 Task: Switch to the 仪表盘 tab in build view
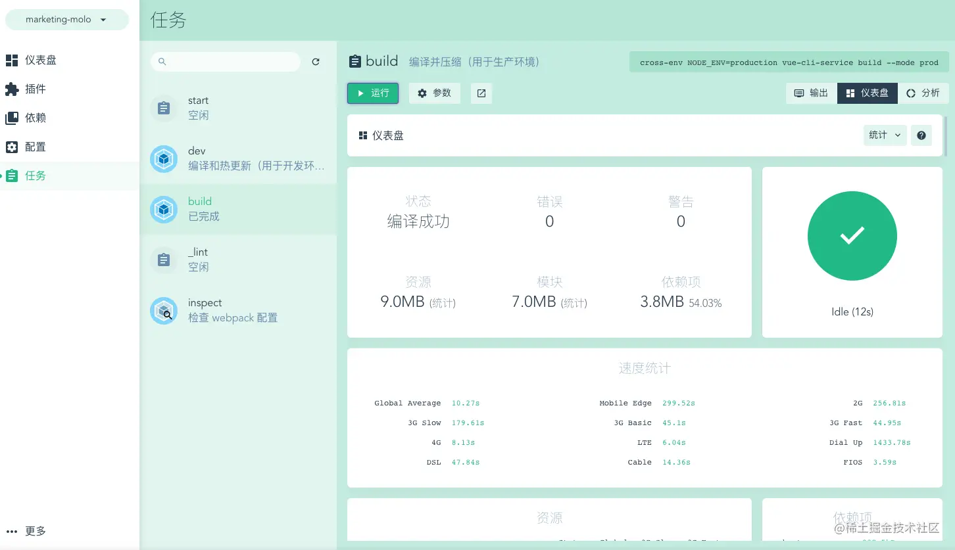[x=868, y=93]
